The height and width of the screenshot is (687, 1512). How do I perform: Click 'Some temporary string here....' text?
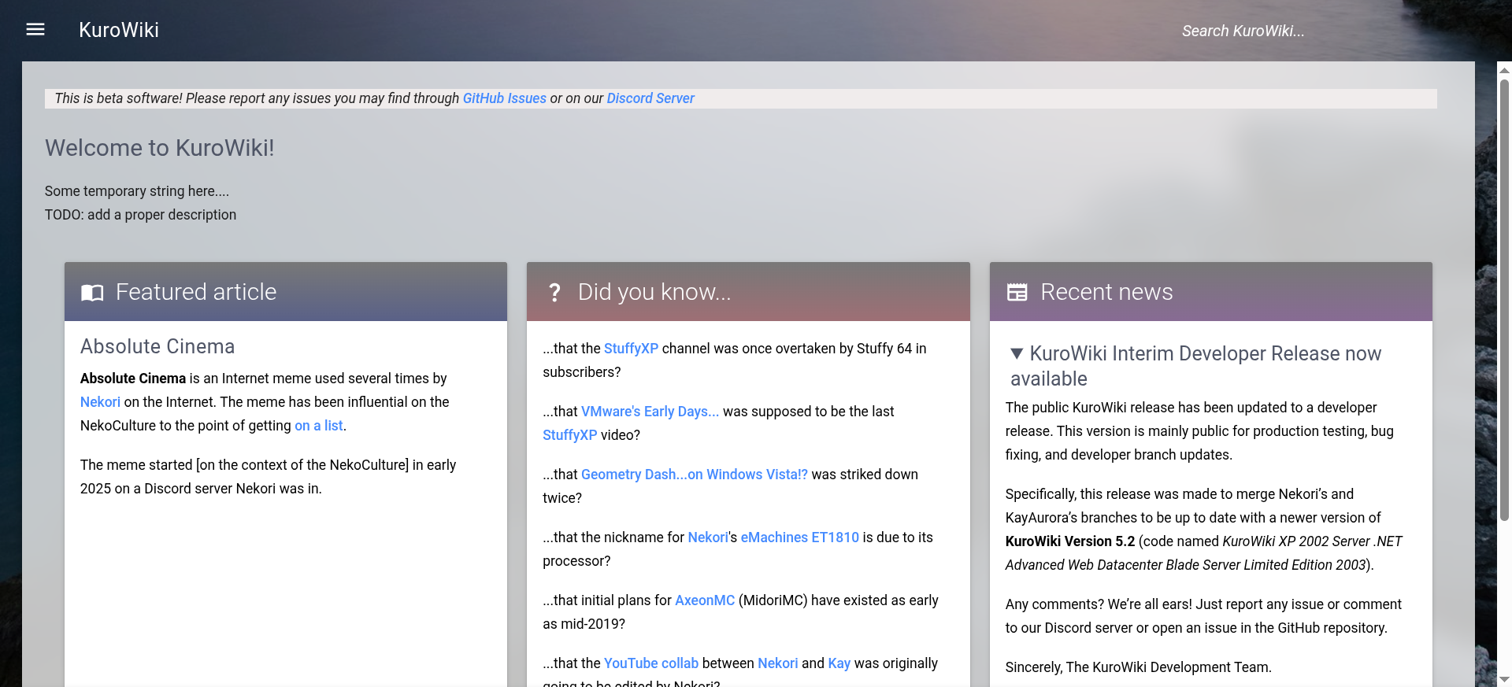click(137, 191)
